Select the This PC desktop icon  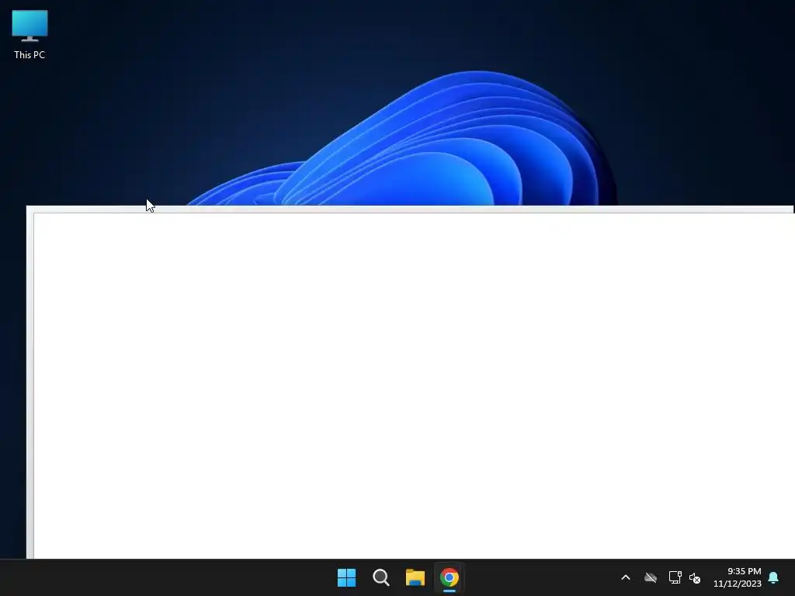[x=30, y=34]
